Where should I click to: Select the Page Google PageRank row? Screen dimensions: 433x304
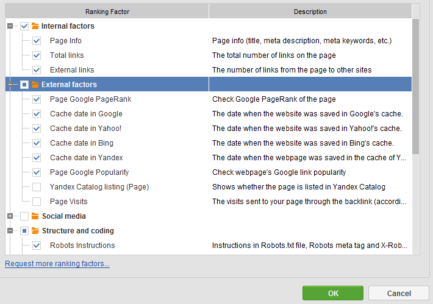tap(209, 99)
